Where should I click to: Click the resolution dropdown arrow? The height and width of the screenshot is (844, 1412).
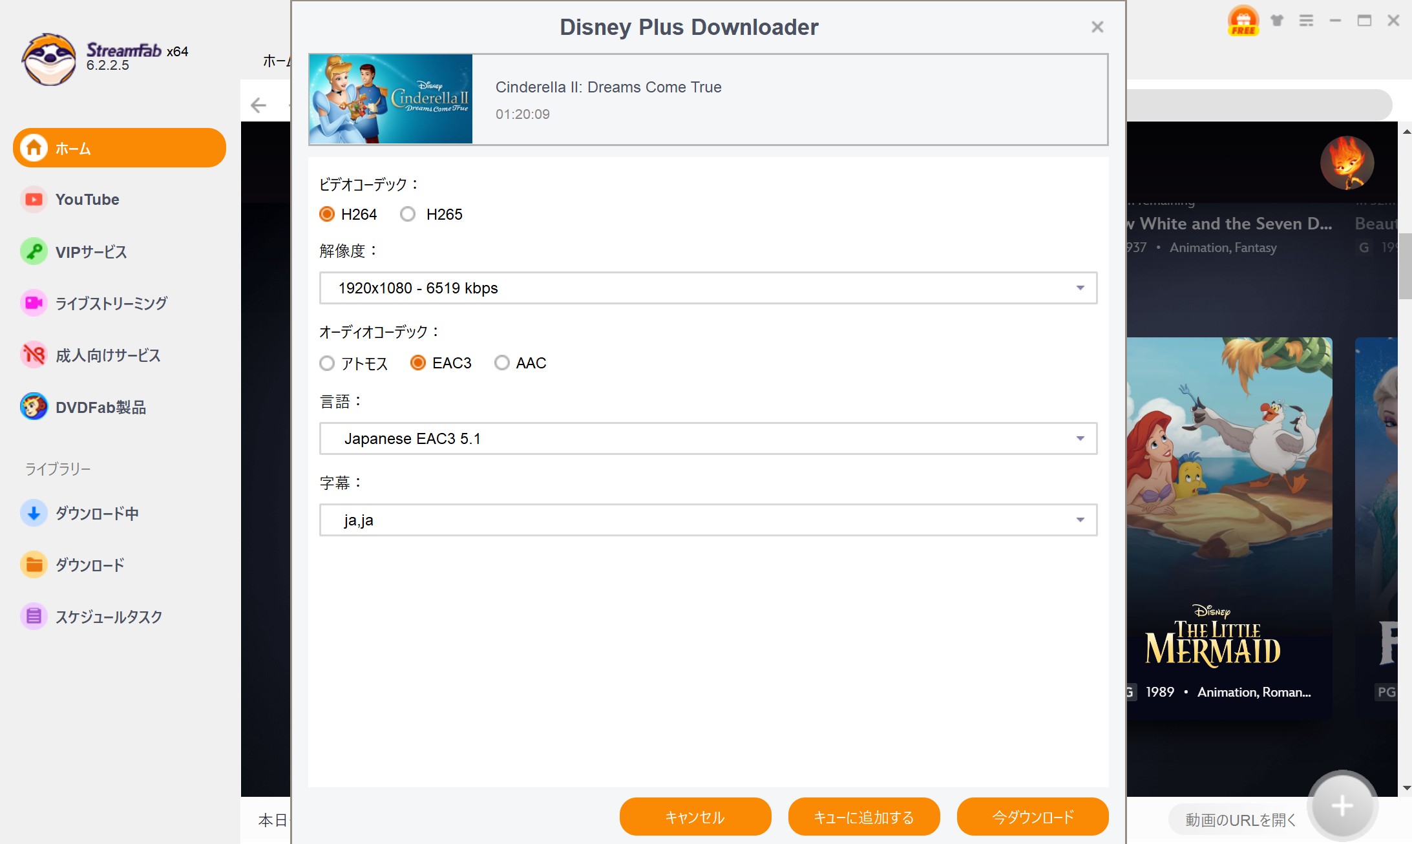(1080, 288)
